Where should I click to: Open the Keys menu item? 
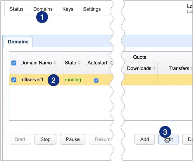tap(68, 9)
